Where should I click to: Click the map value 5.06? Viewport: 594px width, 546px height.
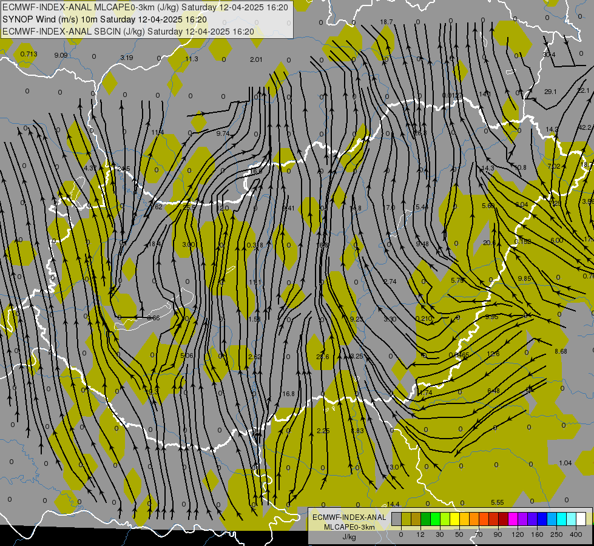click(x=187, y=356)
